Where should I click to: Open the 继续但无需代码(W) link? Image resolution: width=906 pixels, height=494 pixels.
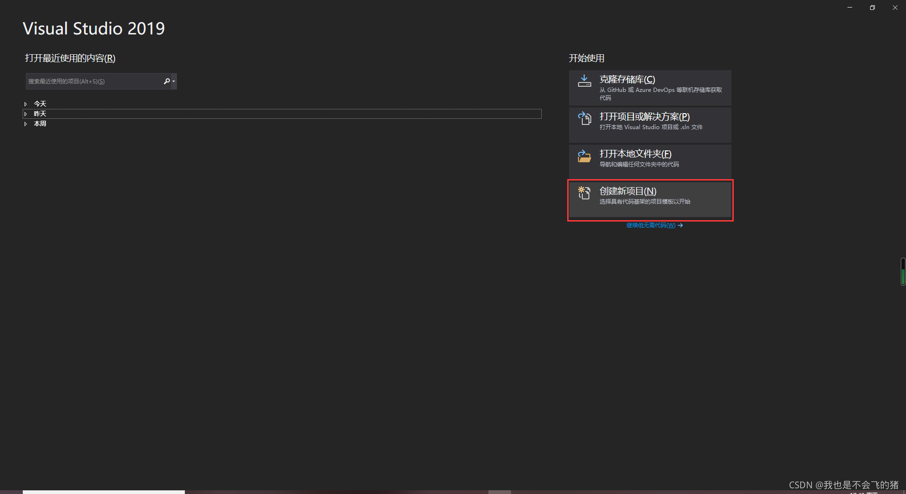point(654,225)
